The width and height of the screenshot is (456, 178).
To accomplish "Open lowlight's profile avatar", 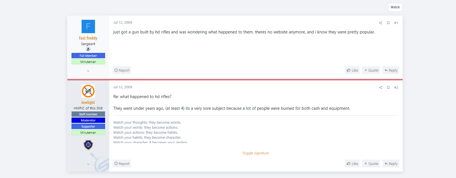I will tap(88, 91).
